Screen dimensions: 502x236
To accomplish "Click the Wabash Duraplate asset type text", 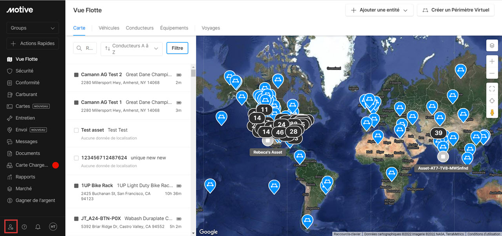I will [x=148, y=218].
